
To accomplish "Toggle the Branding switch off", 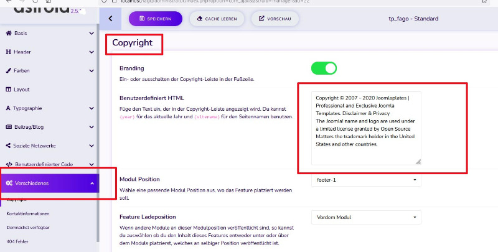I will coord(324,68).
